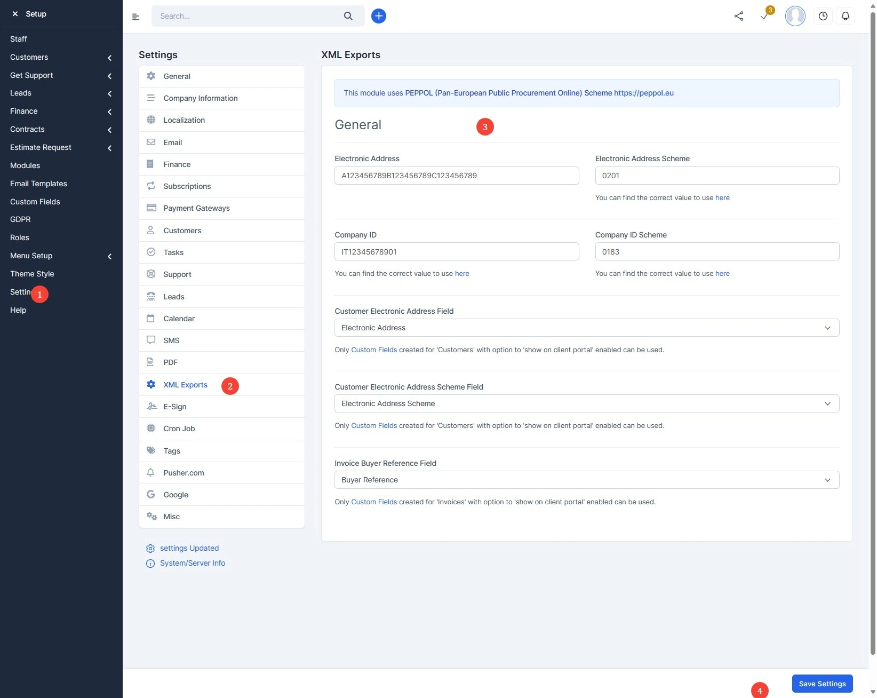This screenshot has width=877, height=698.
Task: Open Customer Electronic Address Field dropdown
Action: (x=586, y=328)
